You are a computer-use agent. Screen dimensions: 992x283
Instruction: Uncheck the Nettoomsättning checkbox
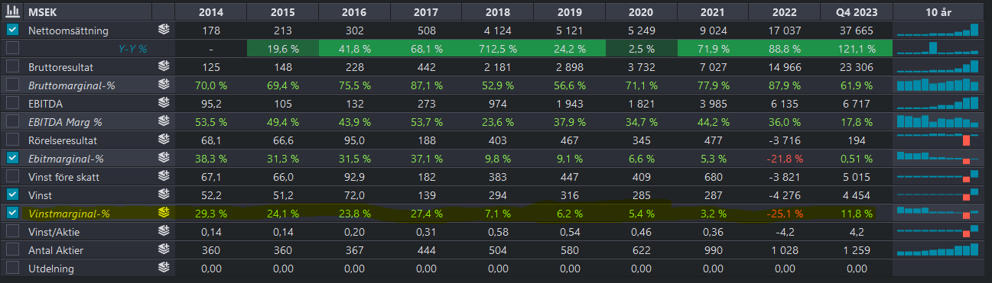click(12, 31)
